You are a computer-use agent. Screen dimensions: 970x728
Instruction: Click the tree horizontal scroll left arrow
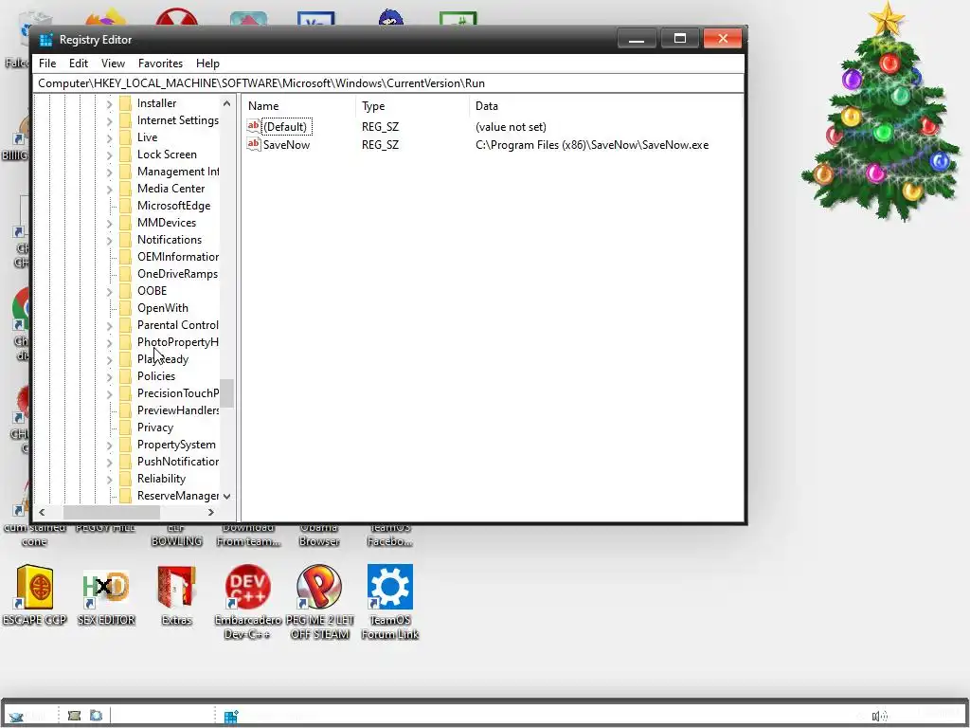[42, 513]
